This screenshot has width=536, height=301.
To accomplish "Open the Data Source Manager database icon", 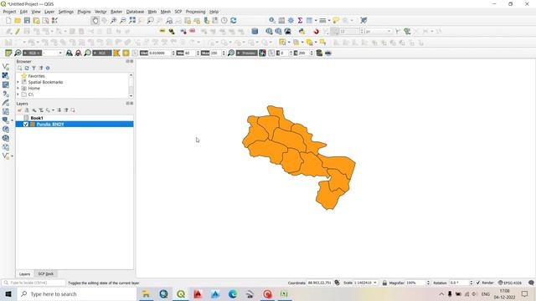I will tap(255, 32).
